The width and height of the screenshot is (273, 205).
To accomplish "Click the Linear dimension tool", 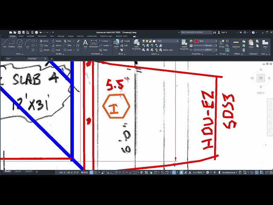I will click(104, 41).
